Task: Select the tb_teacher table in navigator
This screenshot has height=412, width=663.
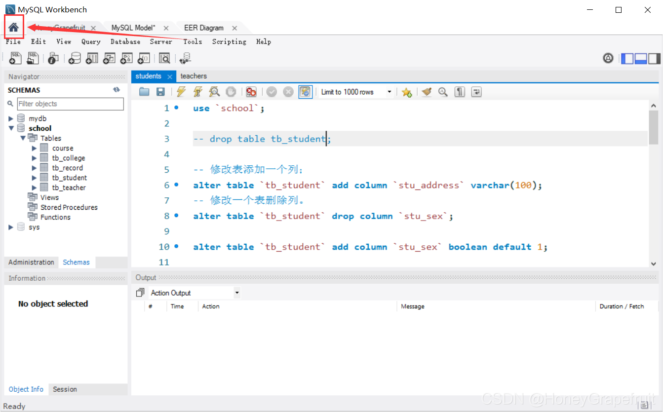Action: (69, 187)
